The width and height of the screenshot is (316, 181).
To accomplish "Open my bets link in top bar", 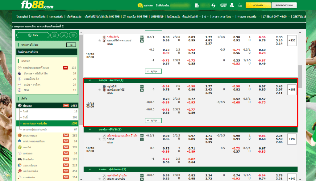I will pyautogui.click(x=74, y=17).
